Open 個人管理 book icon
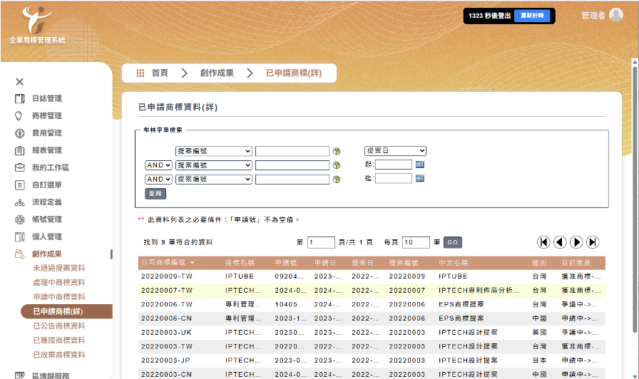639x379 pixels. click(x=19, y=237)
